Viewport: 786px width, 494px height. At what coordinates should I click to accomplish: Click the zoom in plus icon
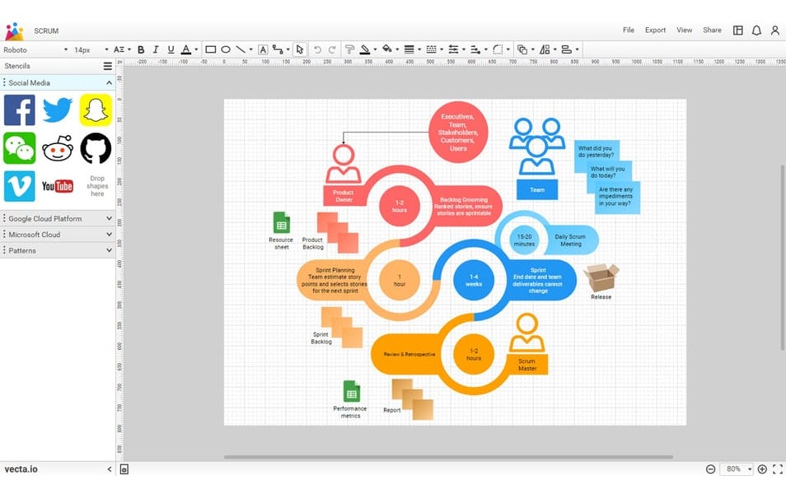[x=762, y=469]
